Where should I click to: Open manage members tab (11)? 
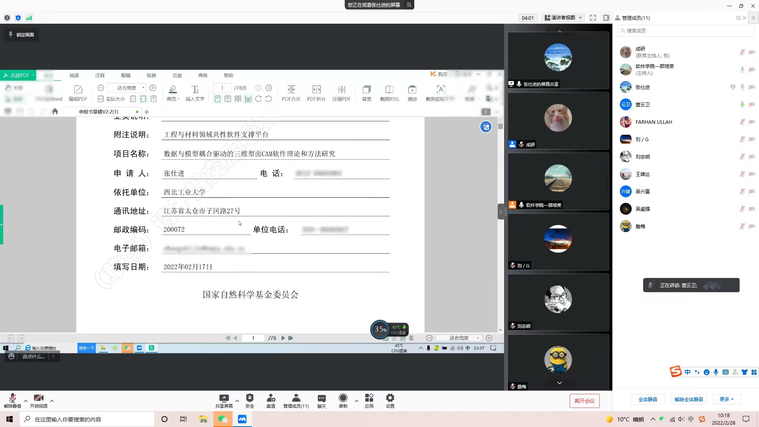(x=296, y=400)
